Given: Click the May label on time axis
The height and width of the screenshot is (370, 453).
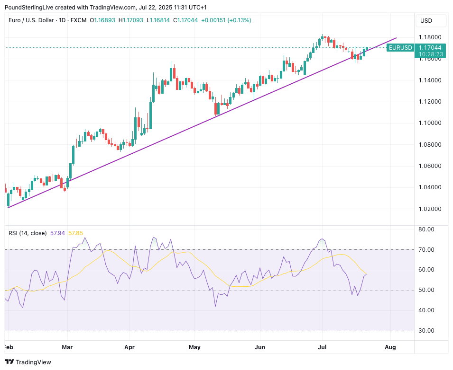Looking at the screenshot, I should [194, 347].
